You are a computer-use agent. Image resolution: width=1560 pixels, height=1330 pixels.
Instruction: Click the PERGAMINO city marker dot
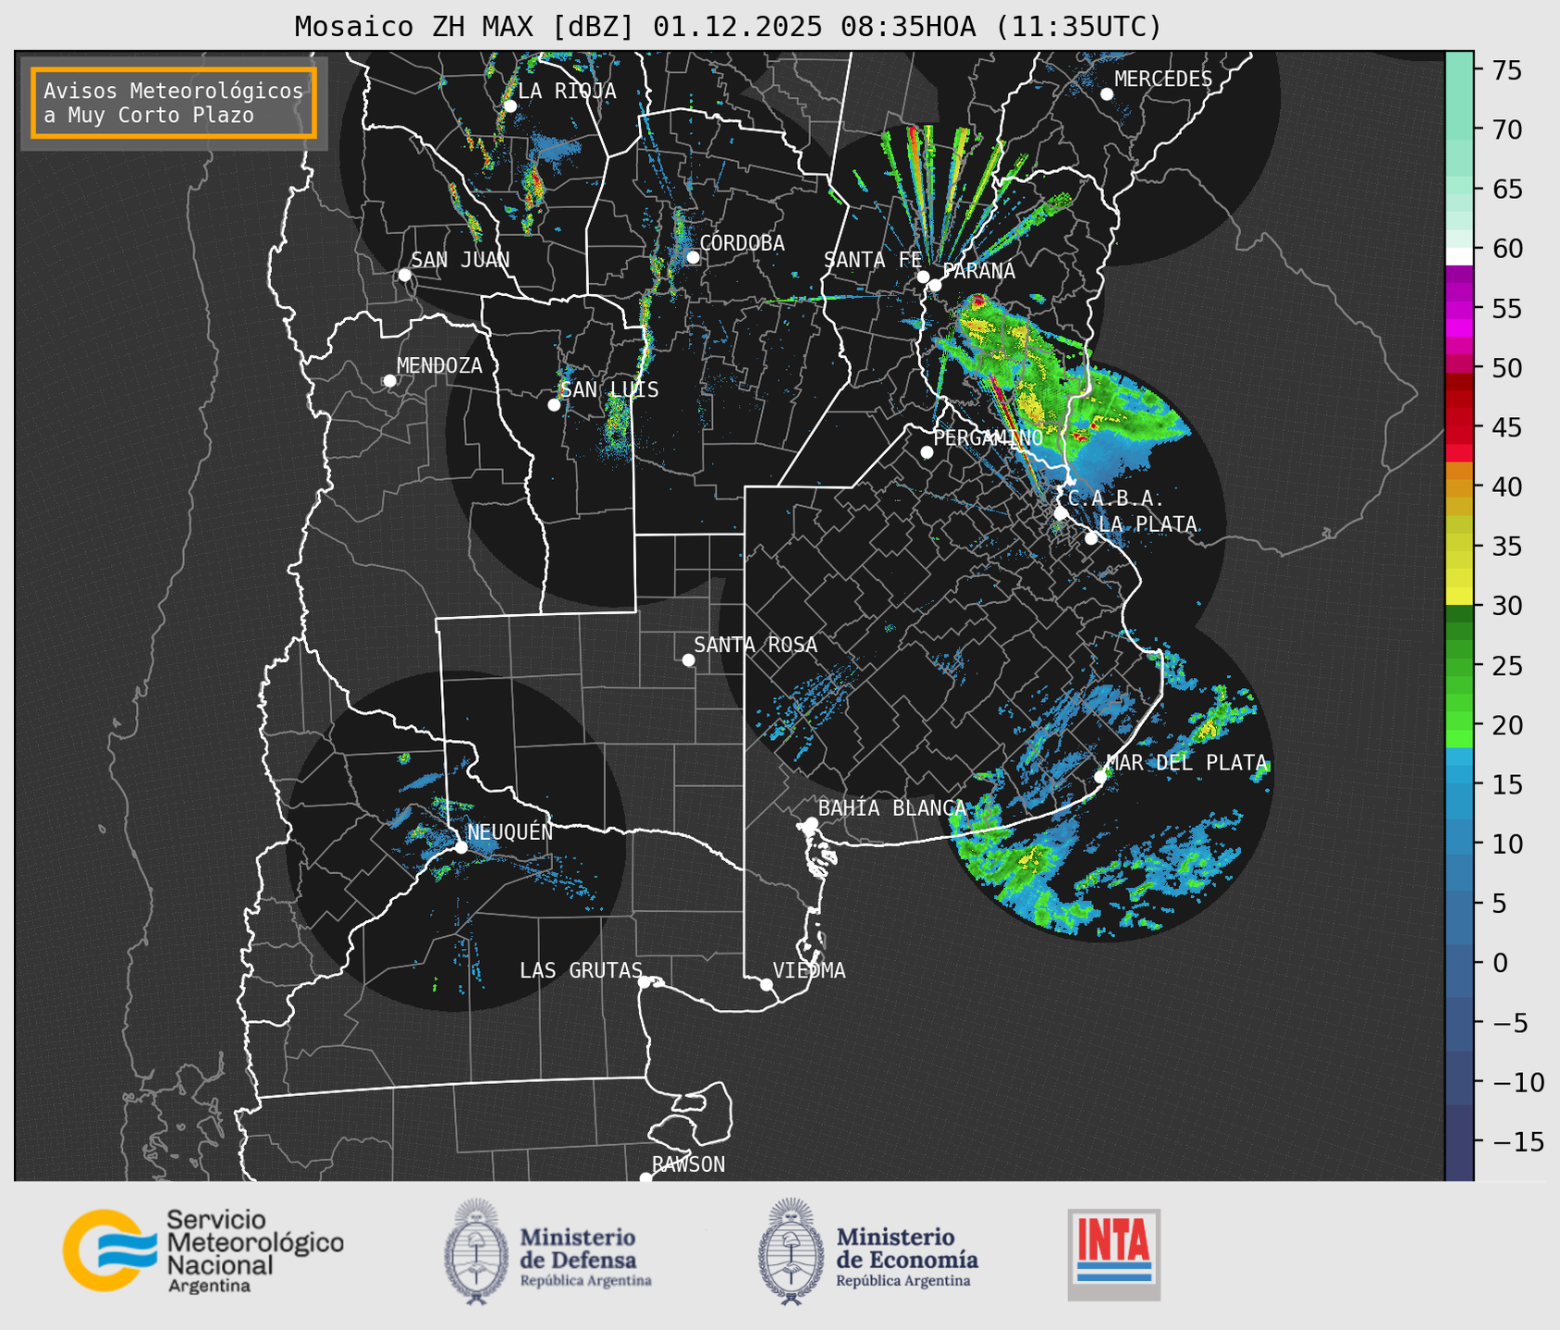pyautogui.click(x=927, y=452)
